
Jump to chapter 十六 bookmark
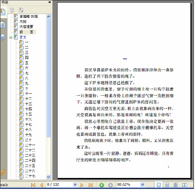click(x=28, y=119)
